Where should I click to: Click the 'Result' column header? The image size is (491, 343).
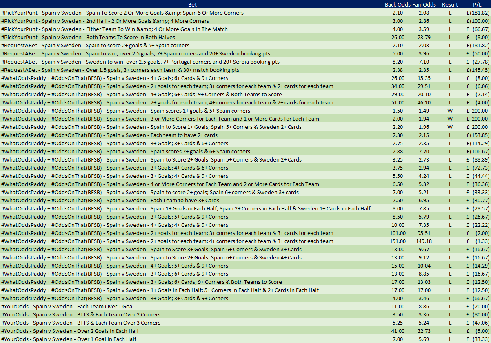[450, 4]
